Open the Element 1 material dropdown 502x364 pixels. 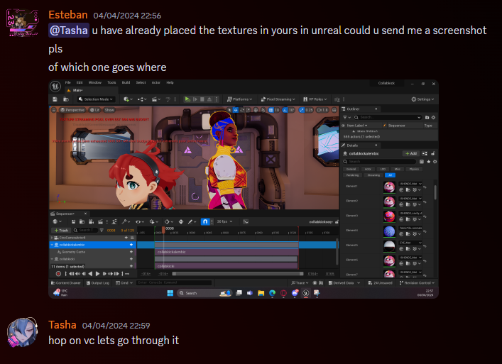coord(410,184)
